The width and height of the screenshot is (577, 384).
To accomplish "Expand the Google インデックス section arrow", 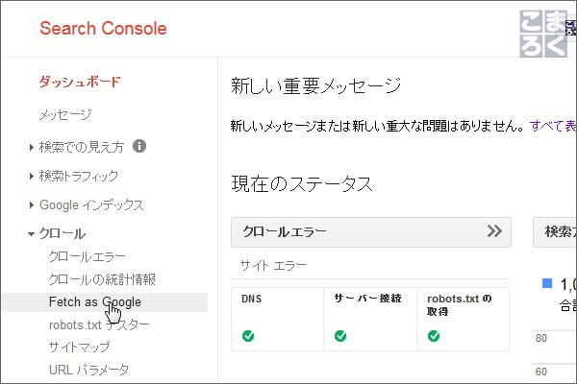I will click(x=32, y=205).
